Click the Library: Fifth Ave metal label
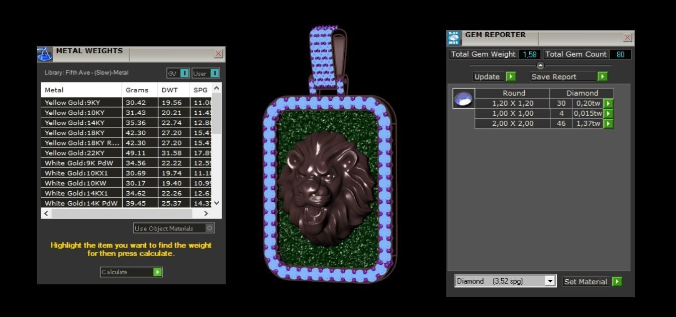676x317 pixels. click(86, 73)
